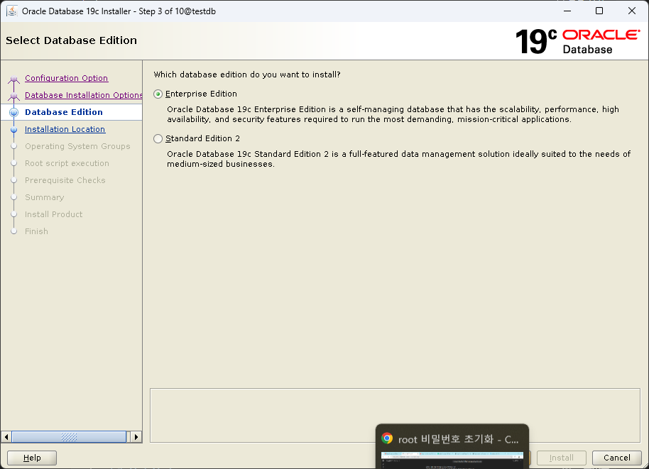This screenshot has width=649, height=469.
Task: Click the empty message area box
Action: [395, 415]
